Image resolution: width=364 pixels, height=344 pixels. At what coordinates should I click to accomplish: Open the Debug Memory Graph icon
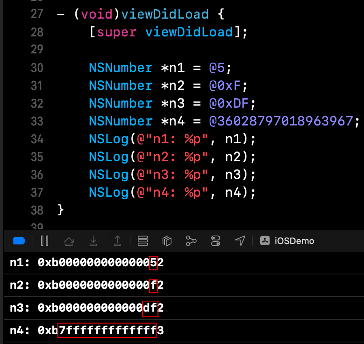pyautogui.click(x=191, y=241)
